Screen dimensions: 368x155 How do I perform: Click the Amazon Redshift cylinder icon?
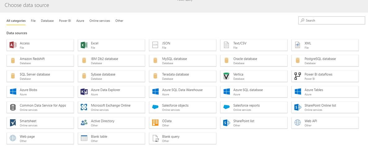13,61
